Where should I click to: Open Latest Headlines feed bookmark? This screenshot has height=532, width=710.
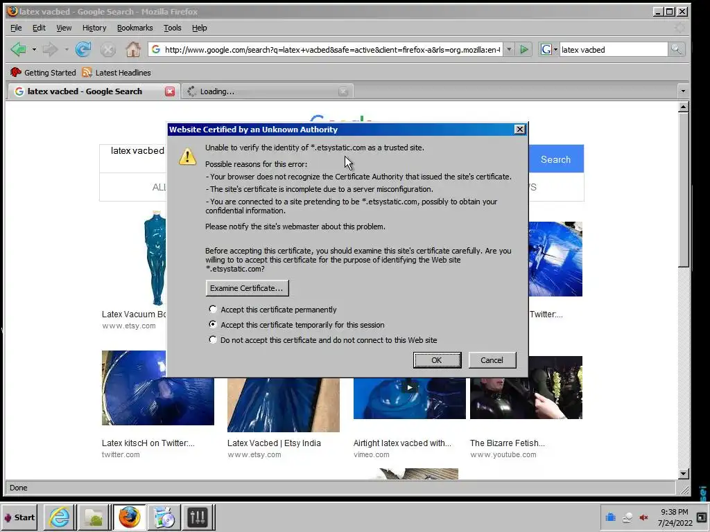click(x=116, y=72)
